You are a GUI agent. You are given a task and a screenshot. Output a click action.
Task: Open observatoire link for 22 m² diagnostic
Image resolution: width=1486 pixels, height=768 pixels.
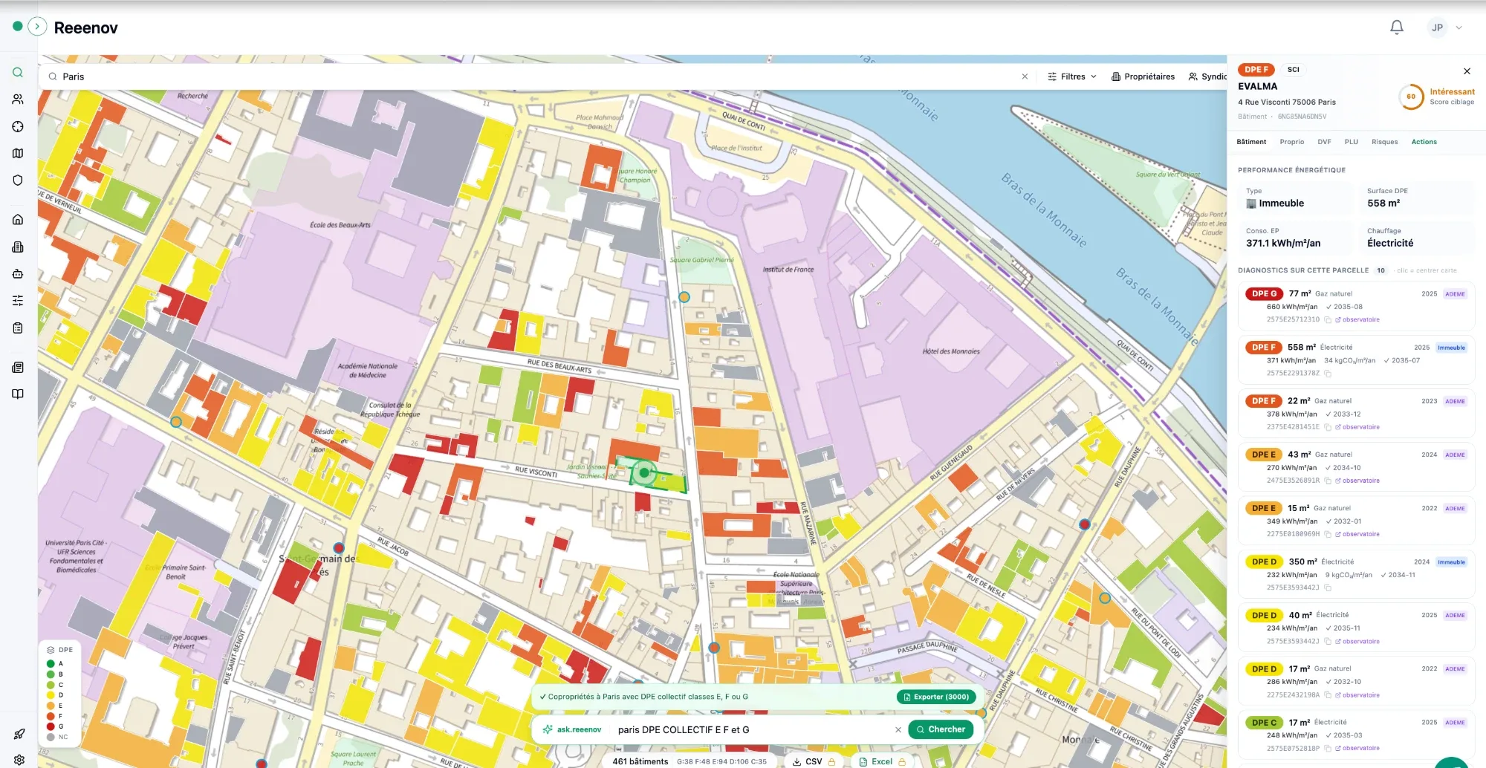(x=1357, y=427)
